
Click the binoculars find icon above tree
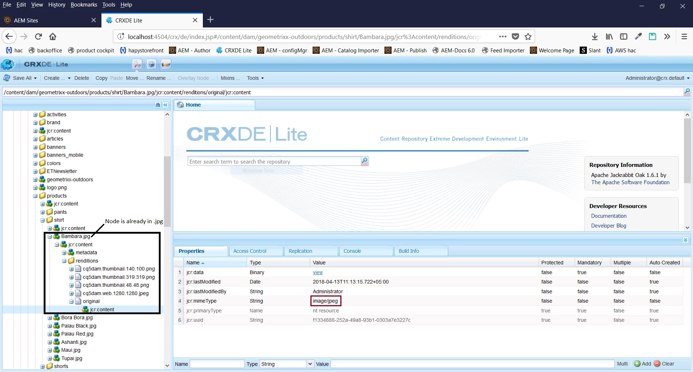[158, 105]
